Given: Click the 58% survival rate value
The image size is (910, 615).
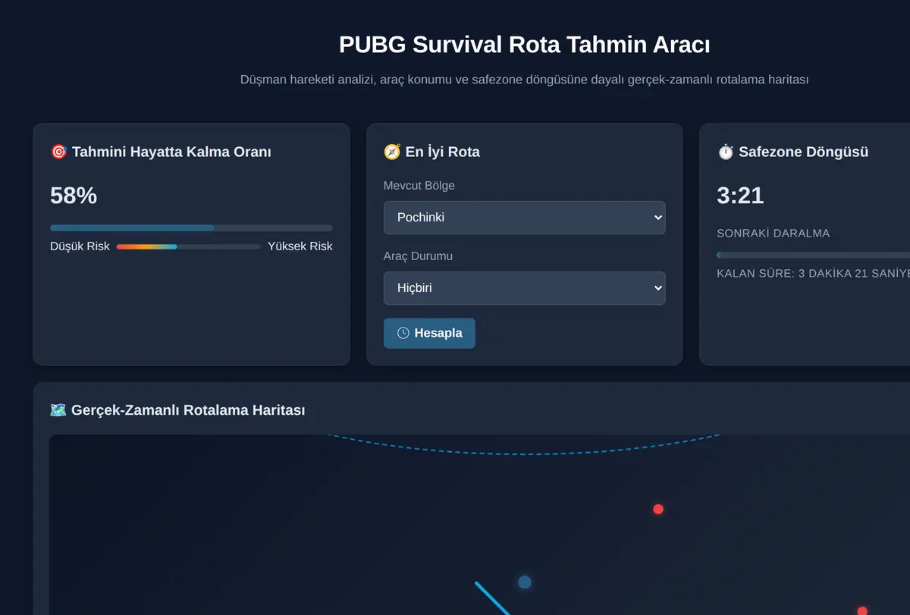Looking at the screenshot, I should click(x=74, y=196).
